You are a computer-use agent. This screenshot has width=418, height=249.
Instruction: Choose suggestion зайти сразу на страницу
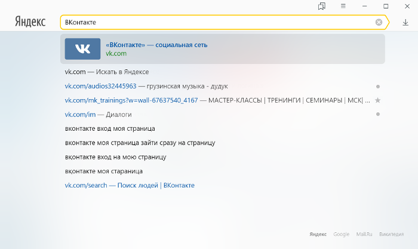click(140, 143)
